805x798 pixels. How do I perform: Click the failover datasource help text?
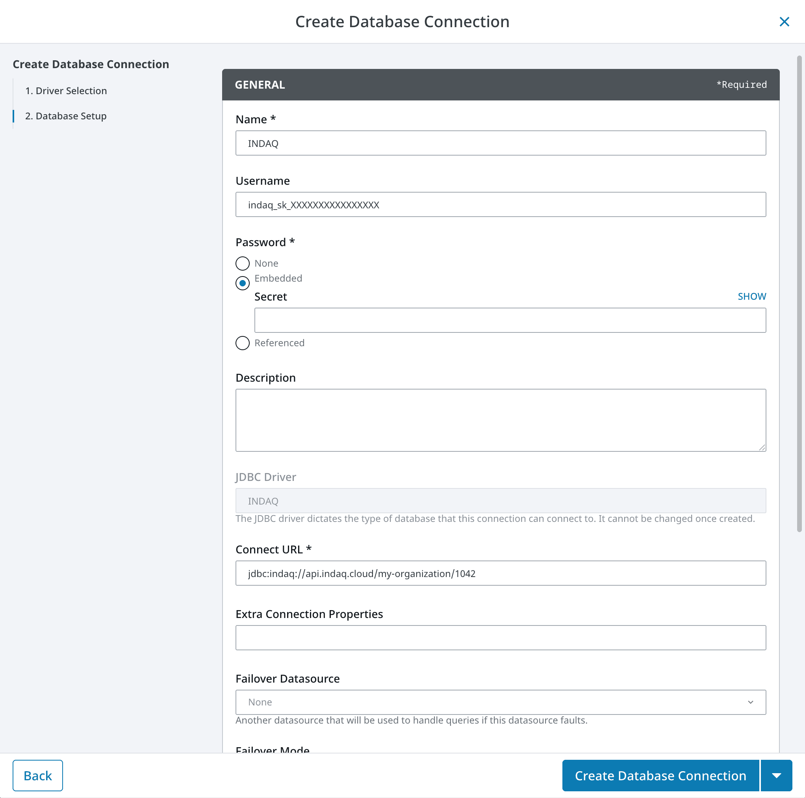pyautogui.click(x=411, y=720)
